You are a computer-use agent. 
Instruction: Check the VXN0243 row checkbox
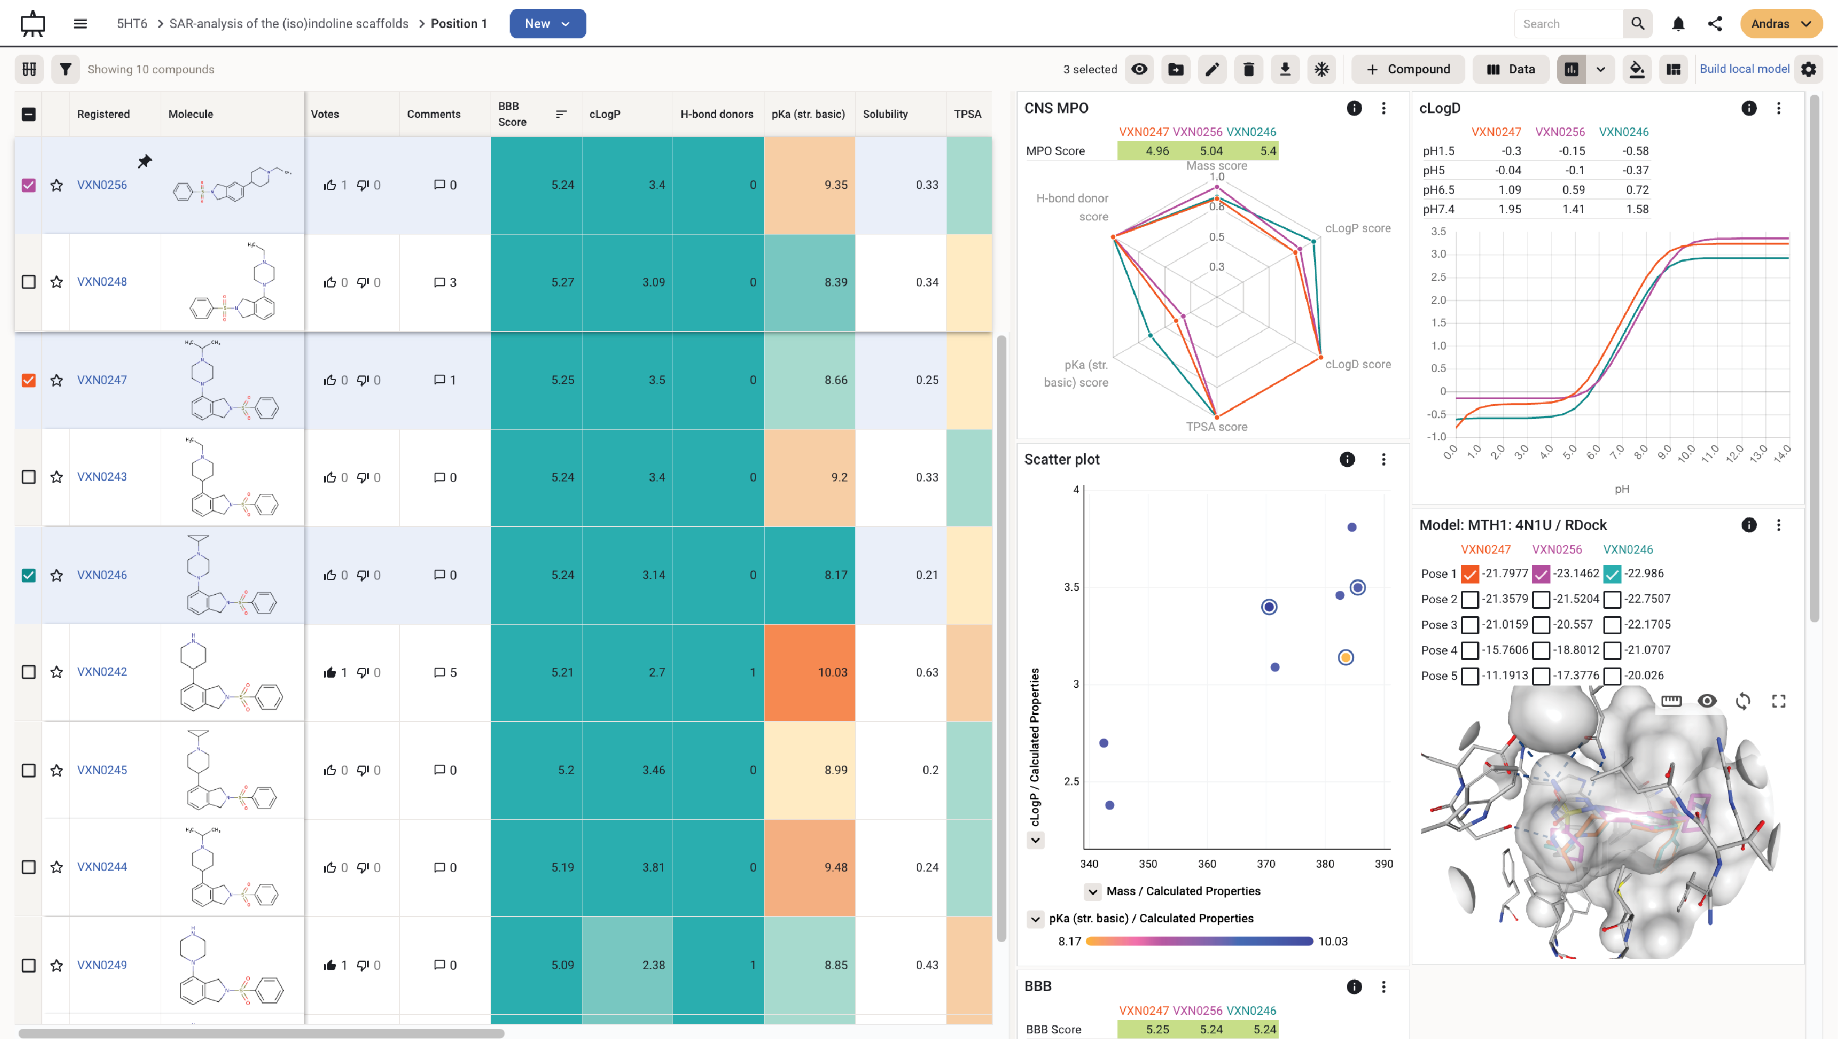[x=29, y=477]
